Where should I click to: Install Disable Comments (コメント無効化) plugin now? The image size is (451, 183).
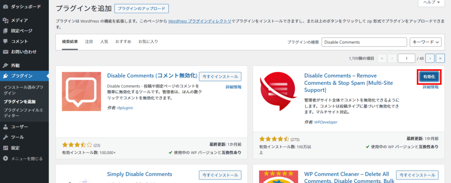[220, 77]
